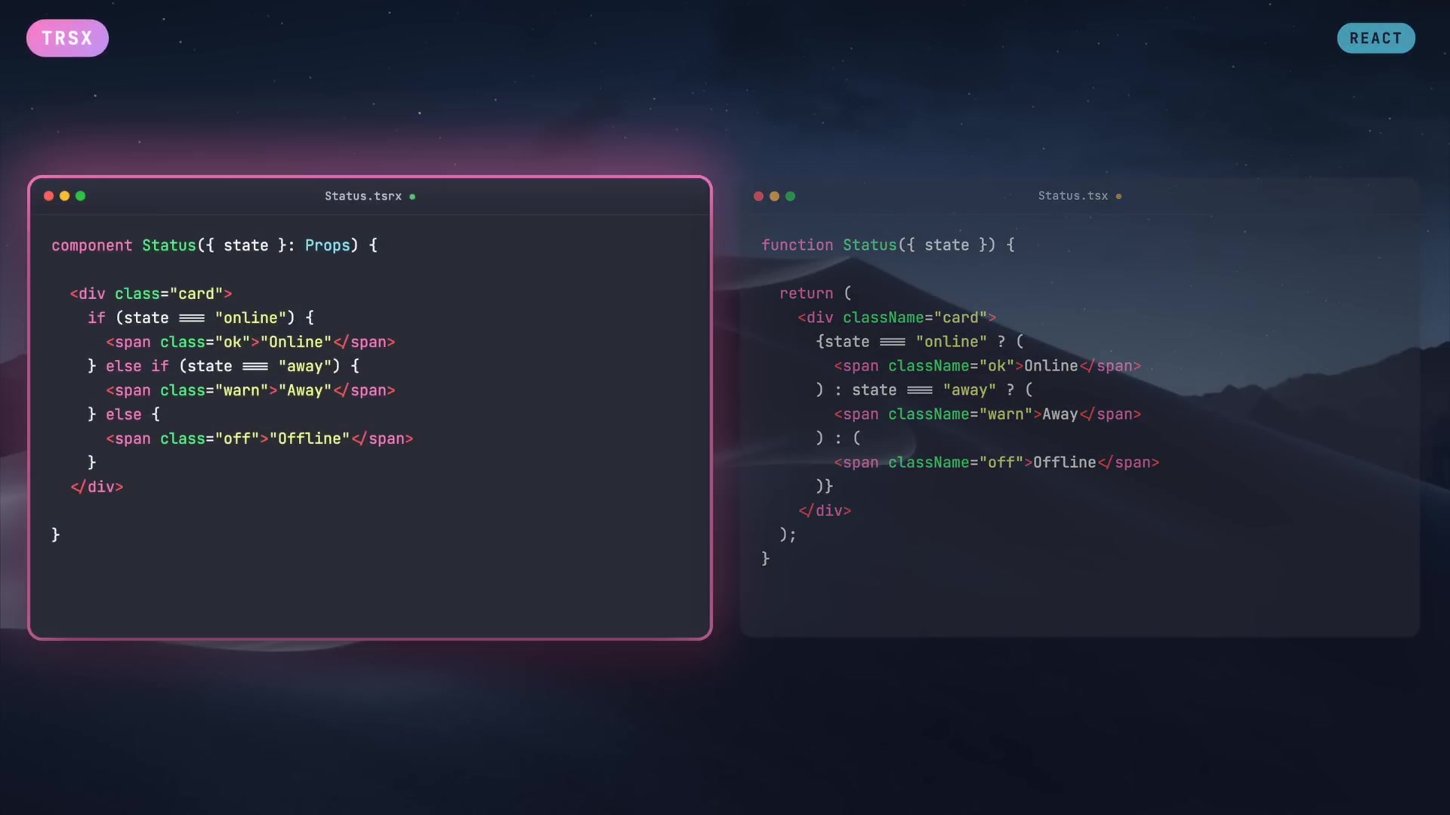
Task: Close the Status.tsrx window with red dot
Action: [x=48, y=196]
